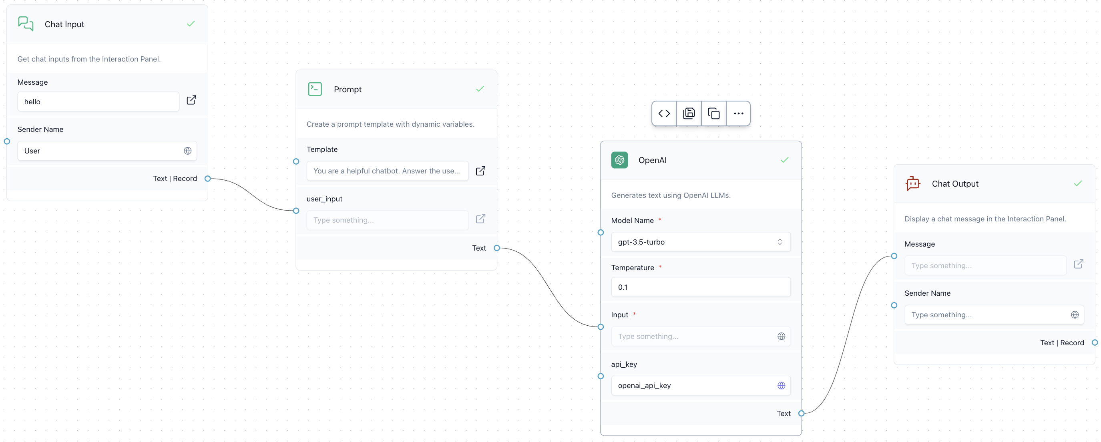
Task: Click the Chat Output Message field
Action: 985,265
